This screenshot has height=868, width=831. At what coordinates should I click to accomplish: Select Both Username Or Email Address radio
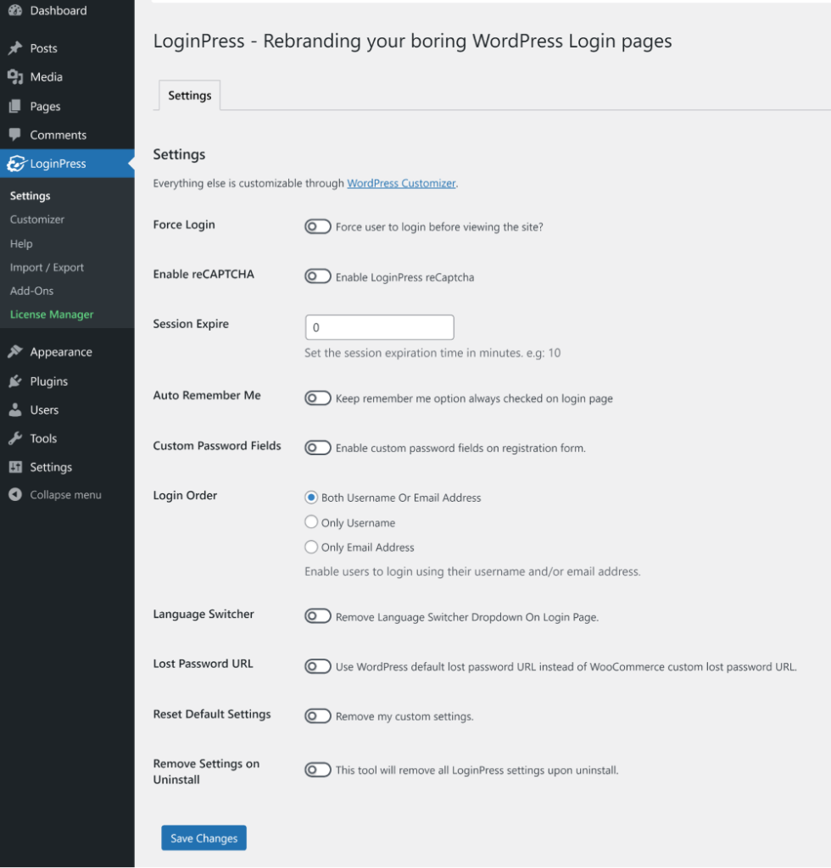point(311,497)
